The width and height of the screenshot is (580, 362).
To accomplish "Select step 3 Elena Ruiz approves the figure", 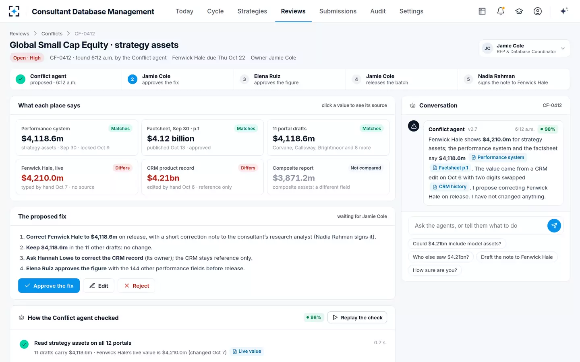I will [x=290, y=79].
